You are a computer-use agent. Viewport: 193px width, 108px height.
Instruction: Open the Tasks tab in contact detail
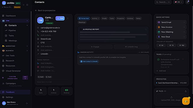(x=112, y=18)
